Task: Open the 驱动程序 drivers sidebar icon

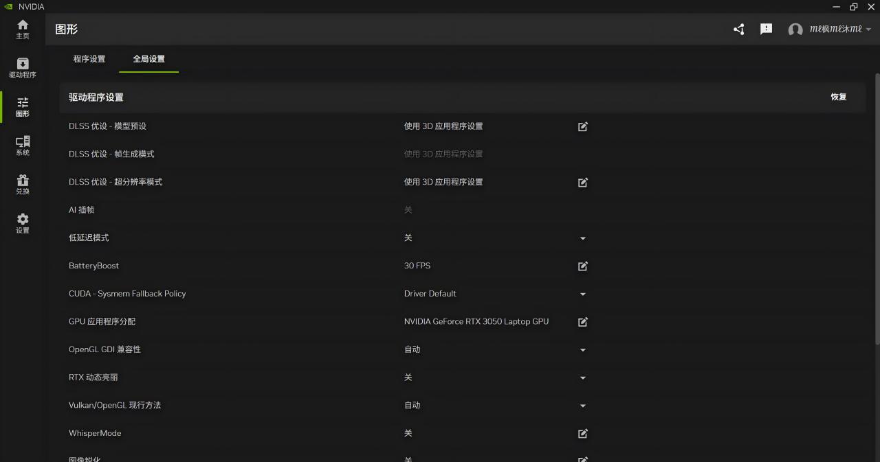Action: pyautogui.click(x=23, y=68)
